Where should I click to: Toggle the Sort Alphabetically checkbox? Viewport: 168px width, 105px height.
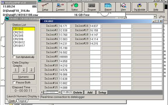click(x=14, y=57)
